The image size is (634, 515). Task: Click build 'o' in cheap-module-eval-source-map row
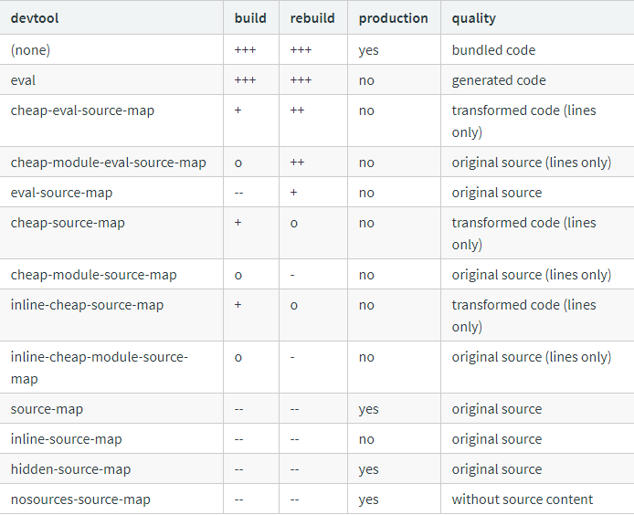[x=238, y=163]
